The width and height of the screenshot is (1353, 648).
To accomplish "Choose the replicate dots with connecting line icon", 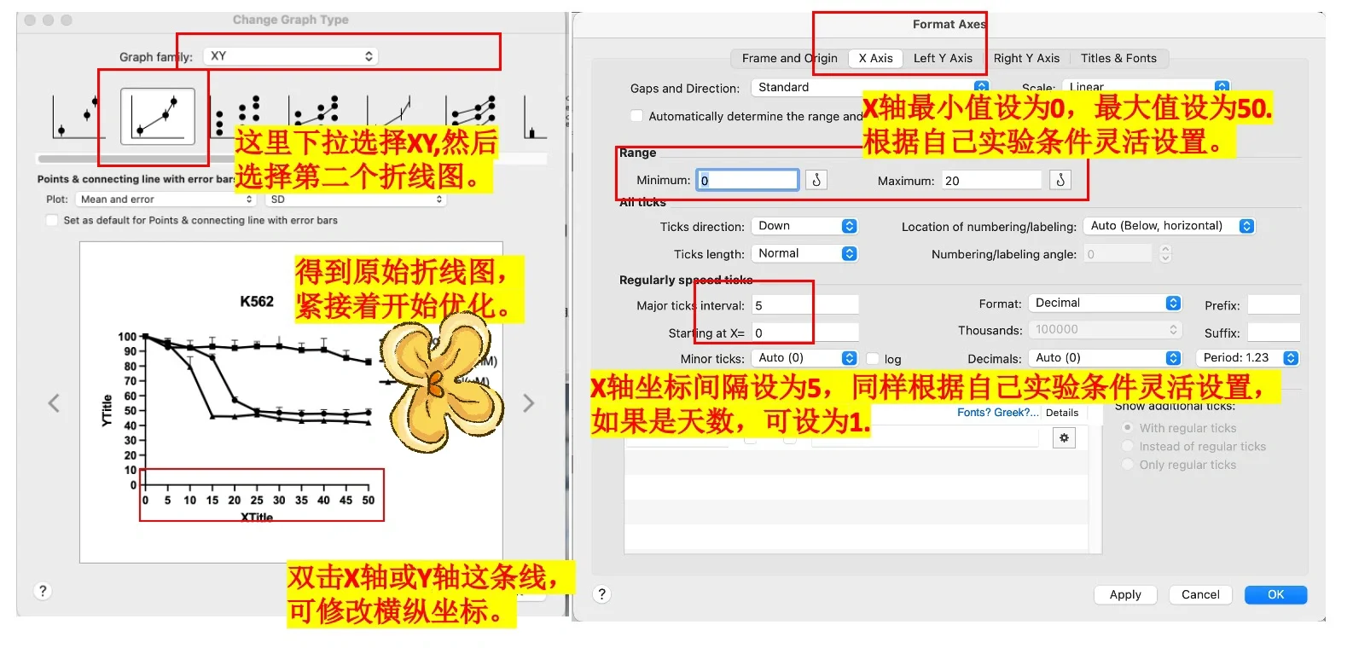I will point(316,117).
